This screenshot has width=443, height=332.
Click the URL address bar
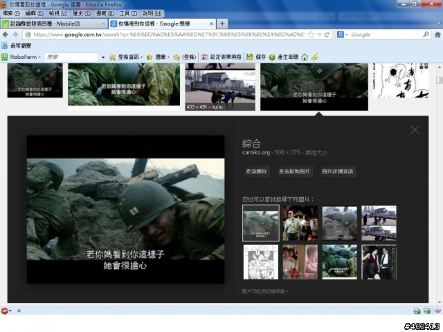169,35
